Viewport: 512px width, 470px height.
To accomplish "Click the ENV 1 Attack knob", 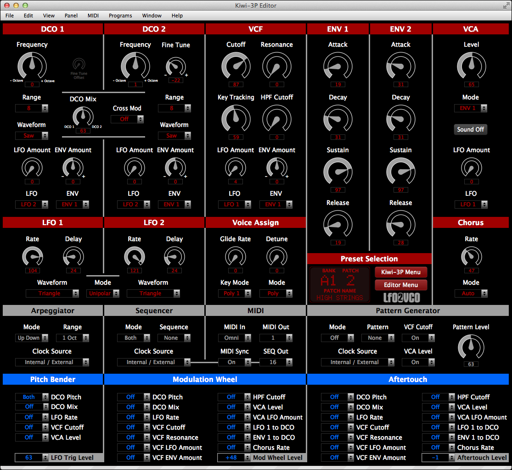I will point(338,66).
